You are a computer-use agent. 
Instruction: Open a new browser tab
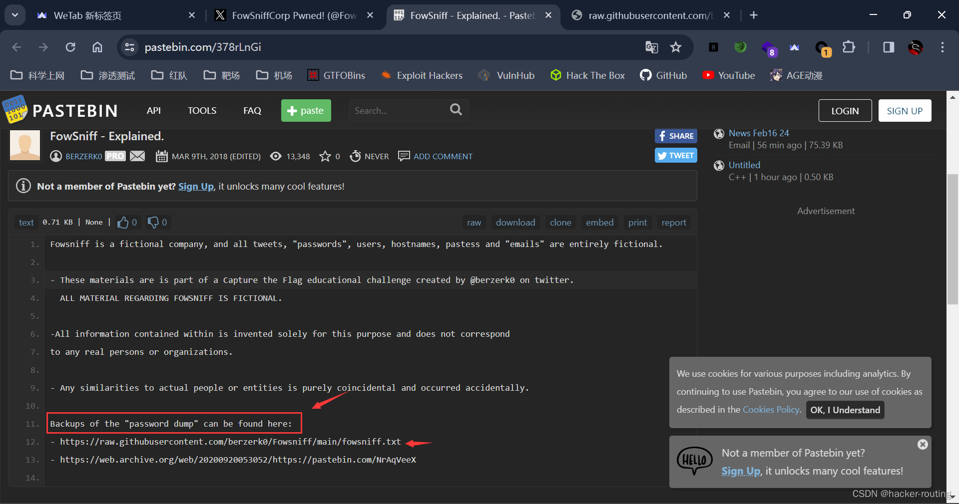pyautogui.click(x=754, y=15)
